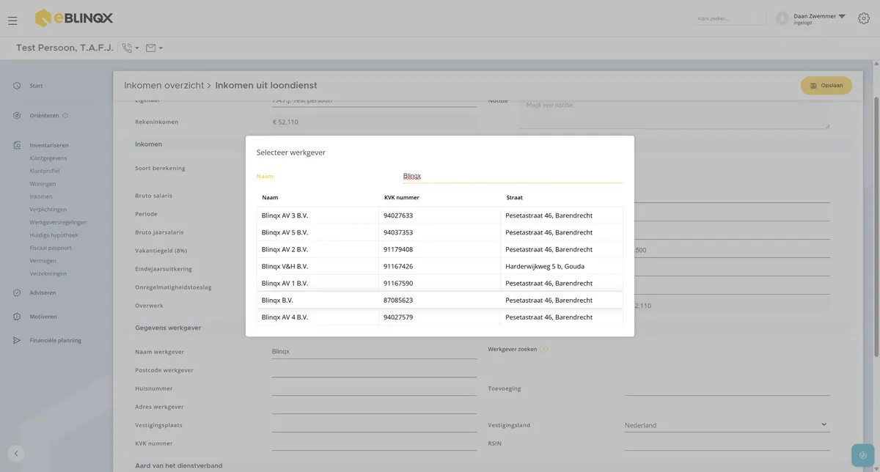Go to Verplichtingen in the sidebar
Viewport: 880px width, 472px height.
point(48,210)
